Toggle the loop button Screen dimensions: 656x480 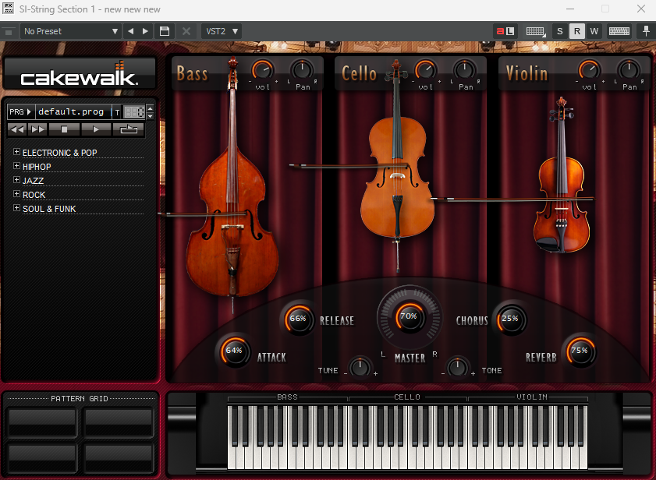[x=129, y=129]
